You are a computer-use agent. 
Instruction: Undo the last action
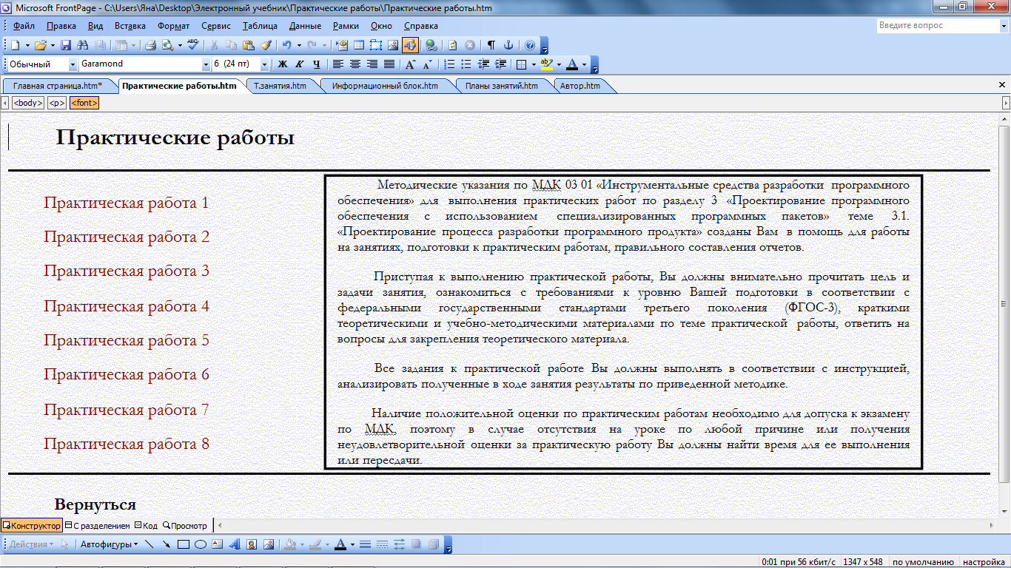tap(286, 45)
